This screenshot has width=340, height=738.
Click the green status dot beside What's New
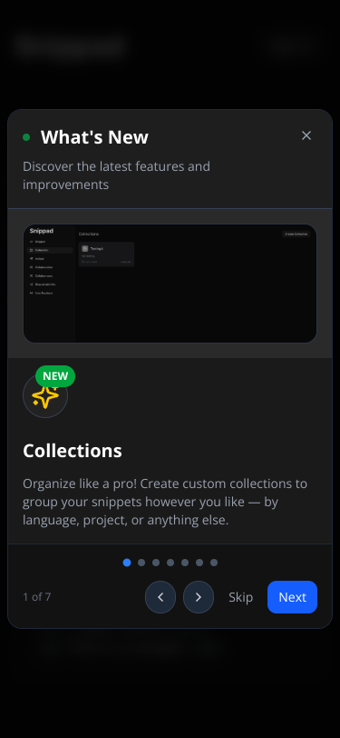point(26,137)
